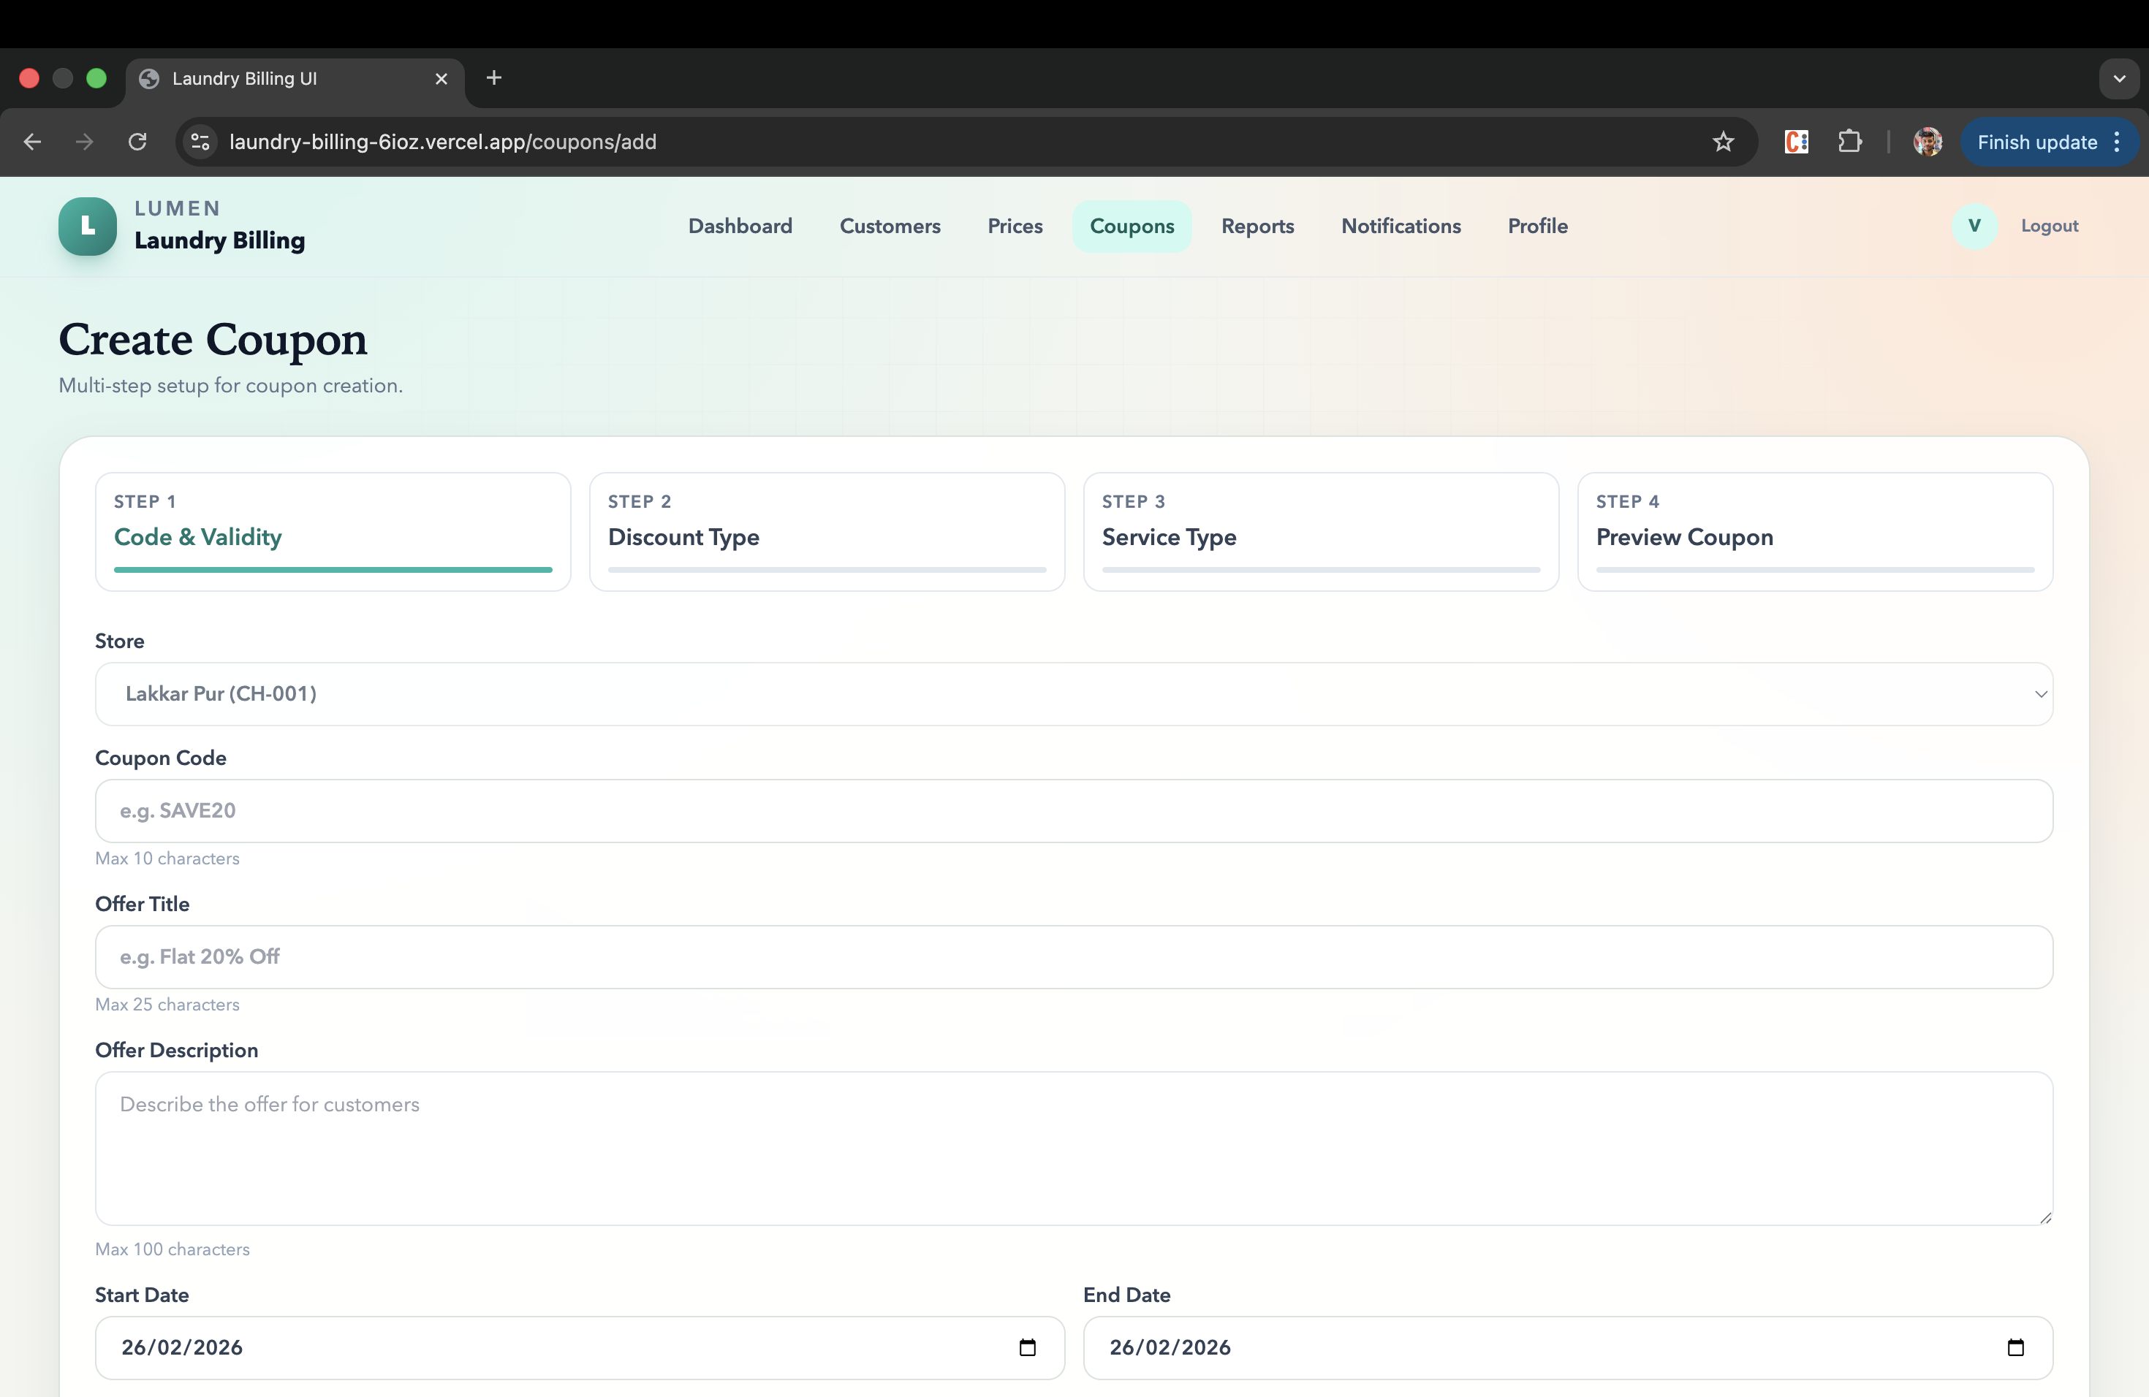Reload the page
This screenshot has width=2149, height=1397.
click(x=137, y=142)
